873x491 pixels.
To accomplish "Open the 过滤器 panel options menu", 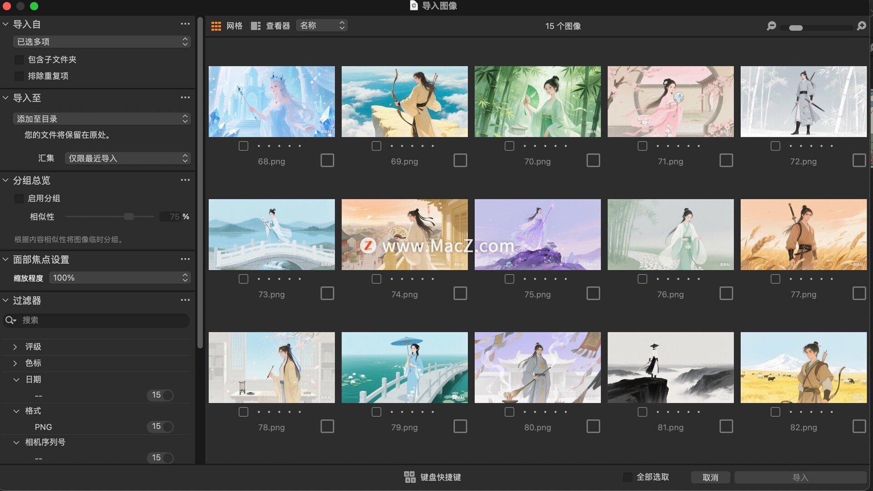I will tap(185, 301).
